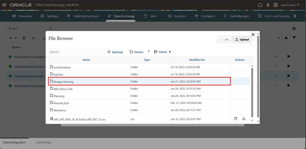Go to Home in the breadcrumb

pos(136,52)
